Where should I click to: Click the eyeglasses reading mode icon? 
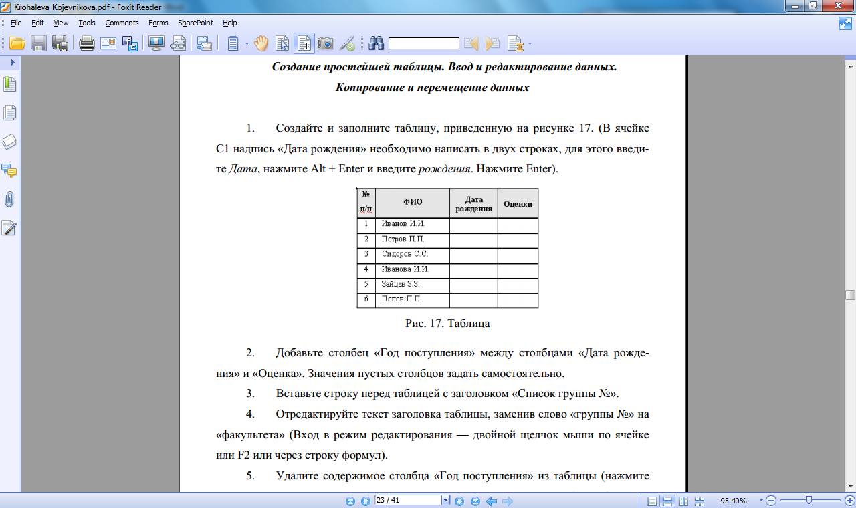(178, 44)
